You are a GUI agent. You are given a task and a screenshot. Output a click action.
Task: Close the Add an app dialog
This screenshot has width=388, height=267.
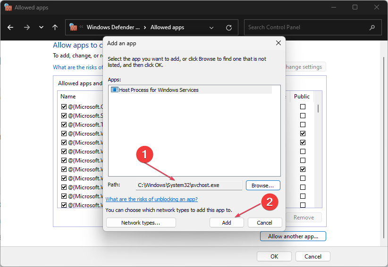(x=278, y=43)
